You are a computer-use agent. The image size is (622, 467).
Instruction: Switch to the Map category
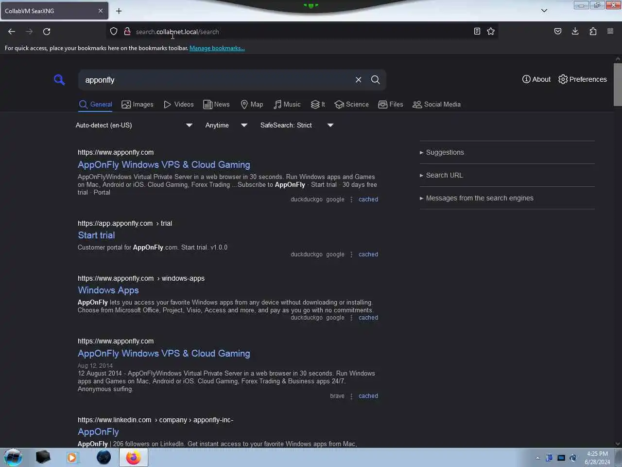[252, 105]
